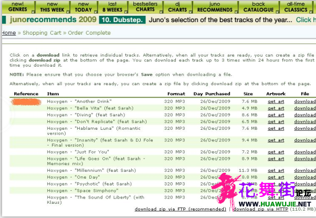316x218 pixels.
Task: Select the 4.9 MB size value
Action: point(249,108)
